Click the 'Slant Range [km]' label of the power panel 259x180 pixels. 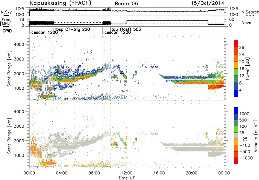[x=9, y=69]
